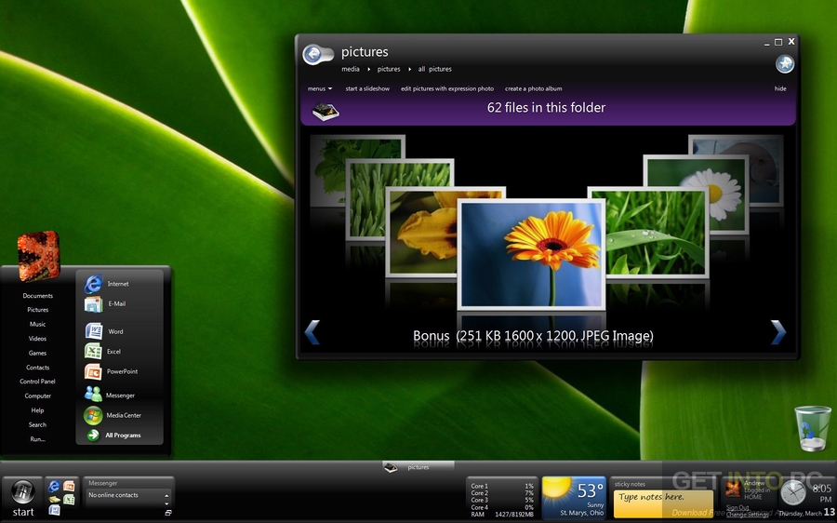The height and width of the screenshot is (523, 837).
Task: Click the all pictures breadcrumb
Action: (x=434, y=69)
